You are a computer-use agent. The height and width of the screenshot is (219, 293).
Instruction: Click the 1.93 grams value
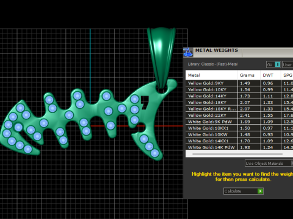(245, 147)
